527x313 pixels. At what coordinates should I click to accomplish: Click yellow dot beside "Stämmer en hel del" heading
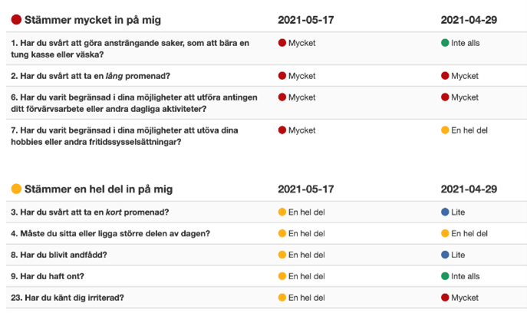point(16,189)
